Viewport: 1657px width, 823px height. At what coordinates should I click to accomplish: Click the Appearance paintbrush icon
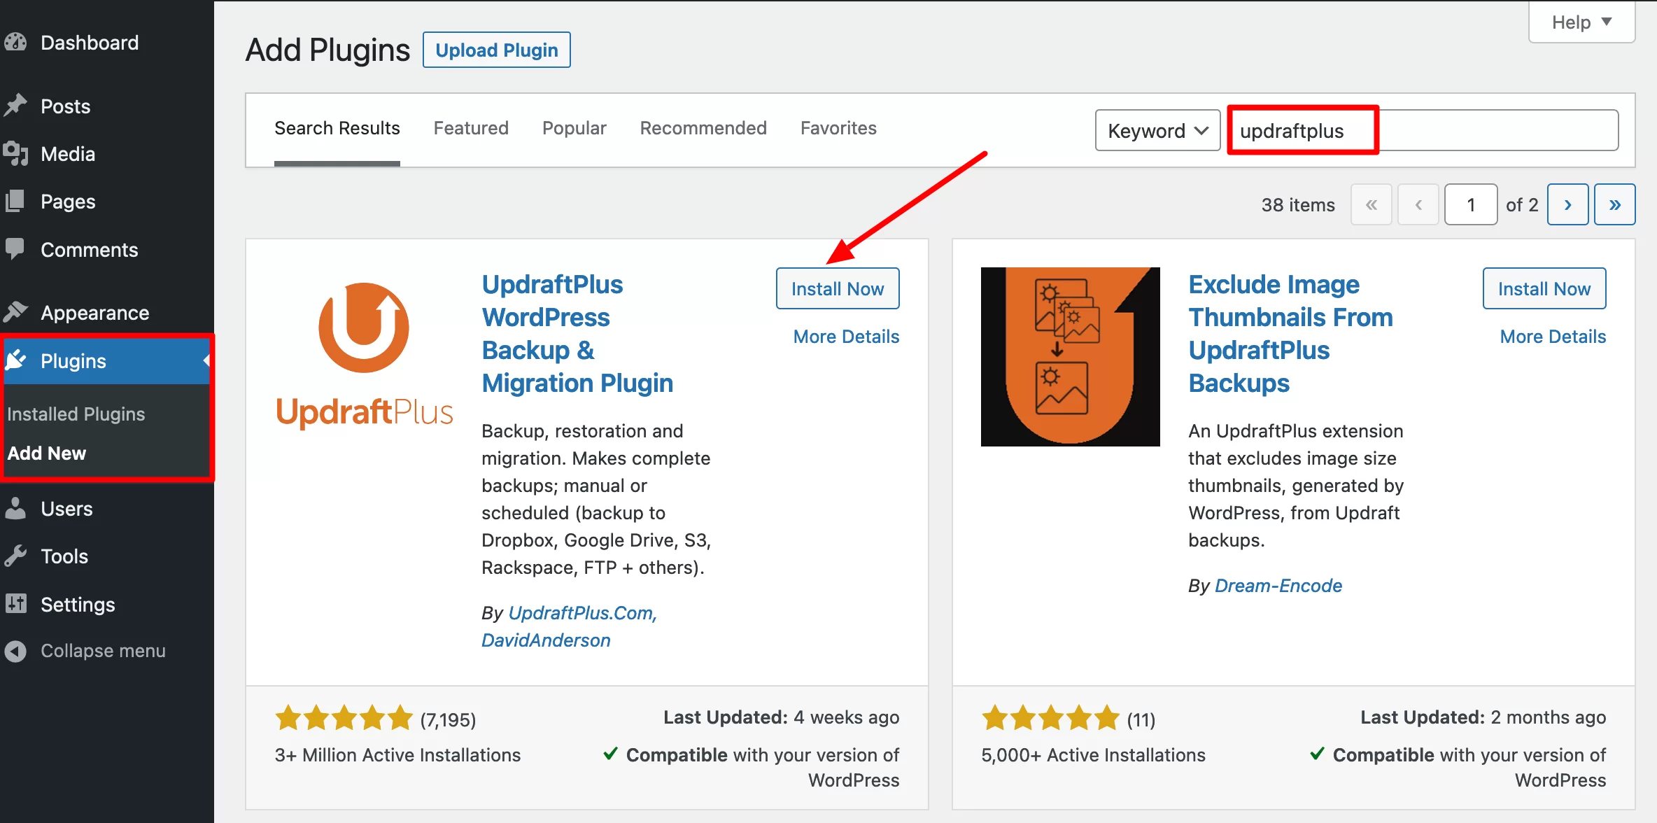pyautogui.click(x=15, y=312)
